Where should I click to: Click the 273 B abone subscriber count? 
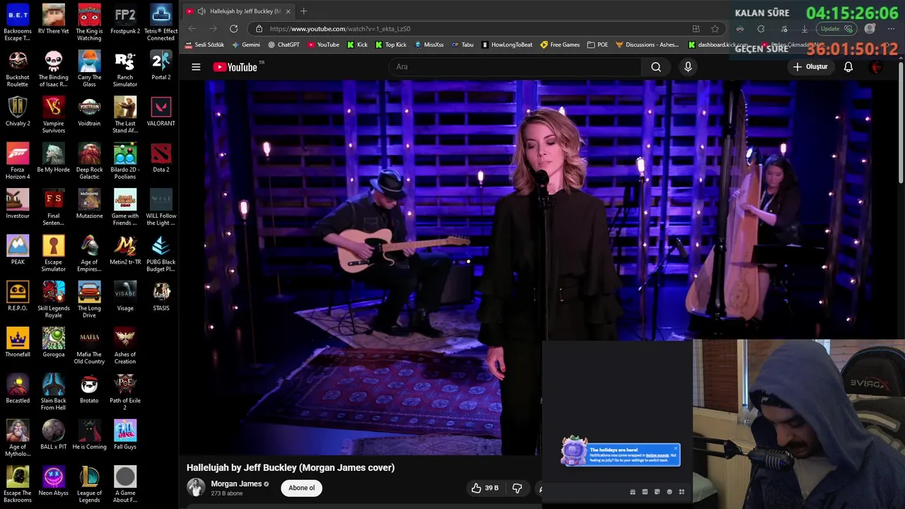(227, 493)
